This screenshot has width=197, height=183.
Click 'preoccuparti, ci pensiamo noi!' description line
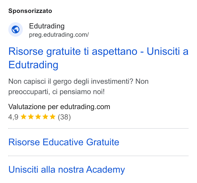tap(57, 92)
